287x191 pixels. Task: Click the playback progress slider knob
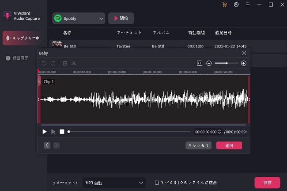point(68,132)
